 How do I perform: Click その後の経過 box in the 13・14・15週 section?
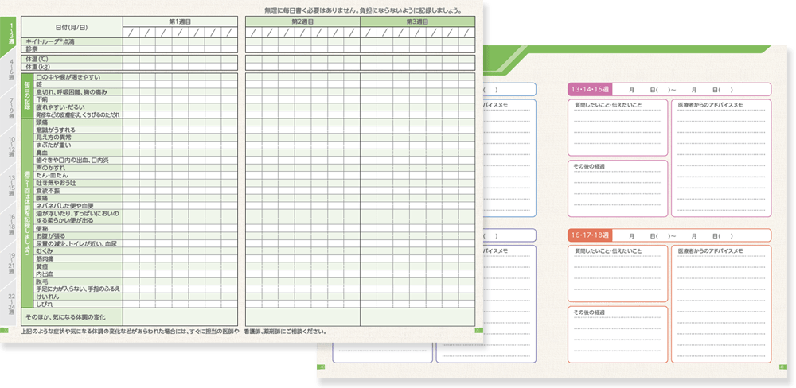(x=618, y=188)
